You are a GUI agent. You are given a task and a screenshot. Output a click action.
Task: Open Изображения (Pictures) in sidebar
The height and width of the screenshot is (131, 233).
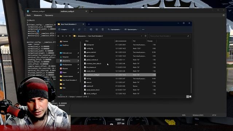pos(66,65)
